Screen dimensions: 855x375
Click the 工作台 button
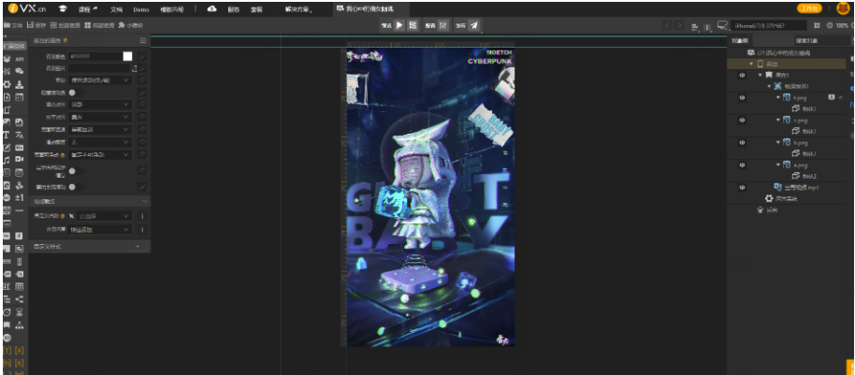[809, 8]
